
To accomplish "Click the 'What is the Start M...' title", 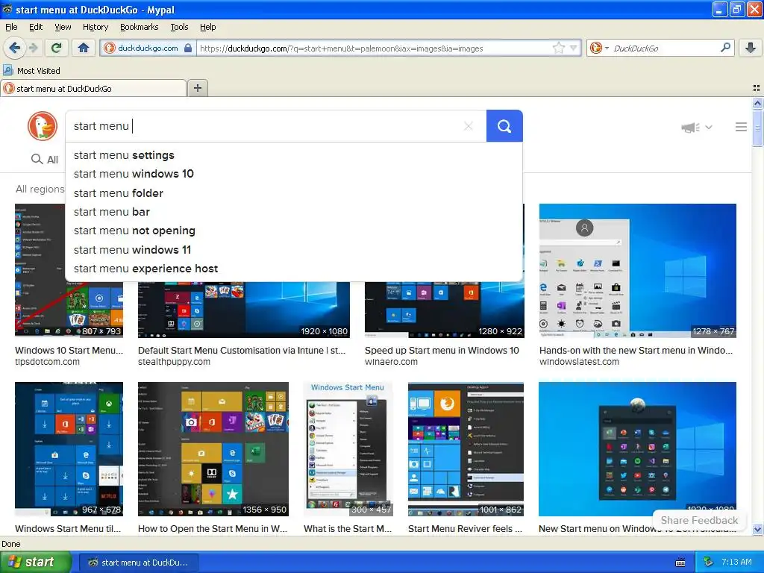I will [348, 529].
